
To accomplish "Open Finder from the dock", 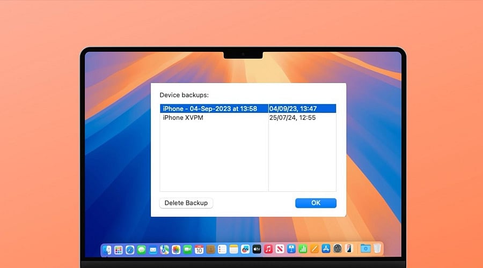I will [x=107, y=250].
